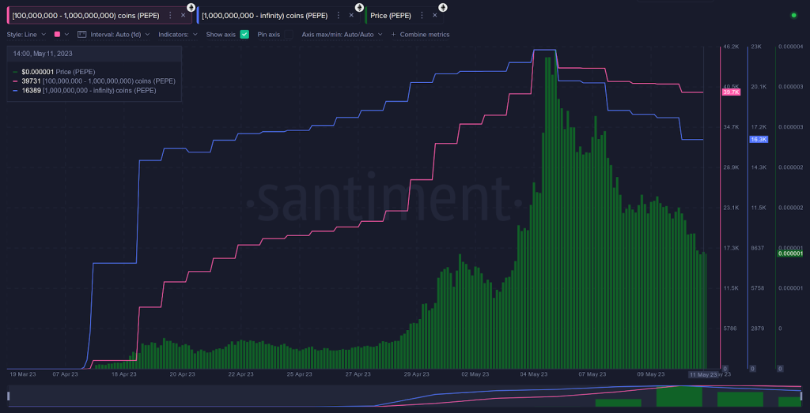The image size is (810, 413).
Task: Expand the Indicators dropdown
Action: coord(177,35)
